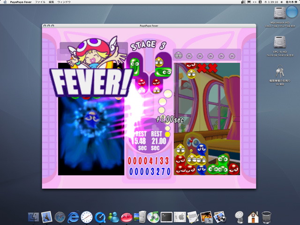Click the blue puyo in right field
The height and width of the screenshot is (225, 300).
click(x=201, y=149)
